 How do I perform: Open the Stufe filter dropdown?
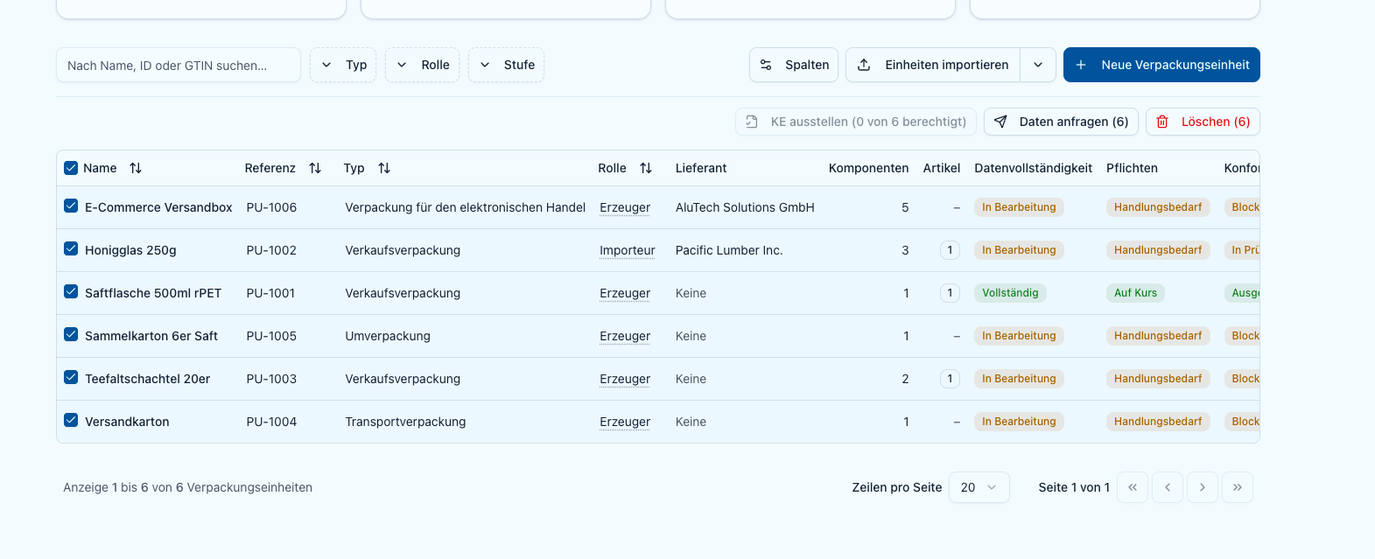(506, 65)
